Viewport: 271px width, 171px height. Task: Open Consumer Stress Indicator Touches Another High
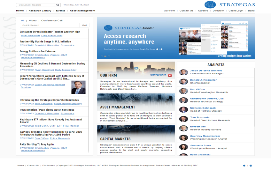coord(50,32)
